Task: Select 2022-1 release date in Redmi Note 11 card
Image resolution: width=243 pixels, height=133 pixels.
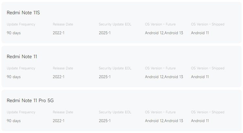Action: (x=59, y=77)
